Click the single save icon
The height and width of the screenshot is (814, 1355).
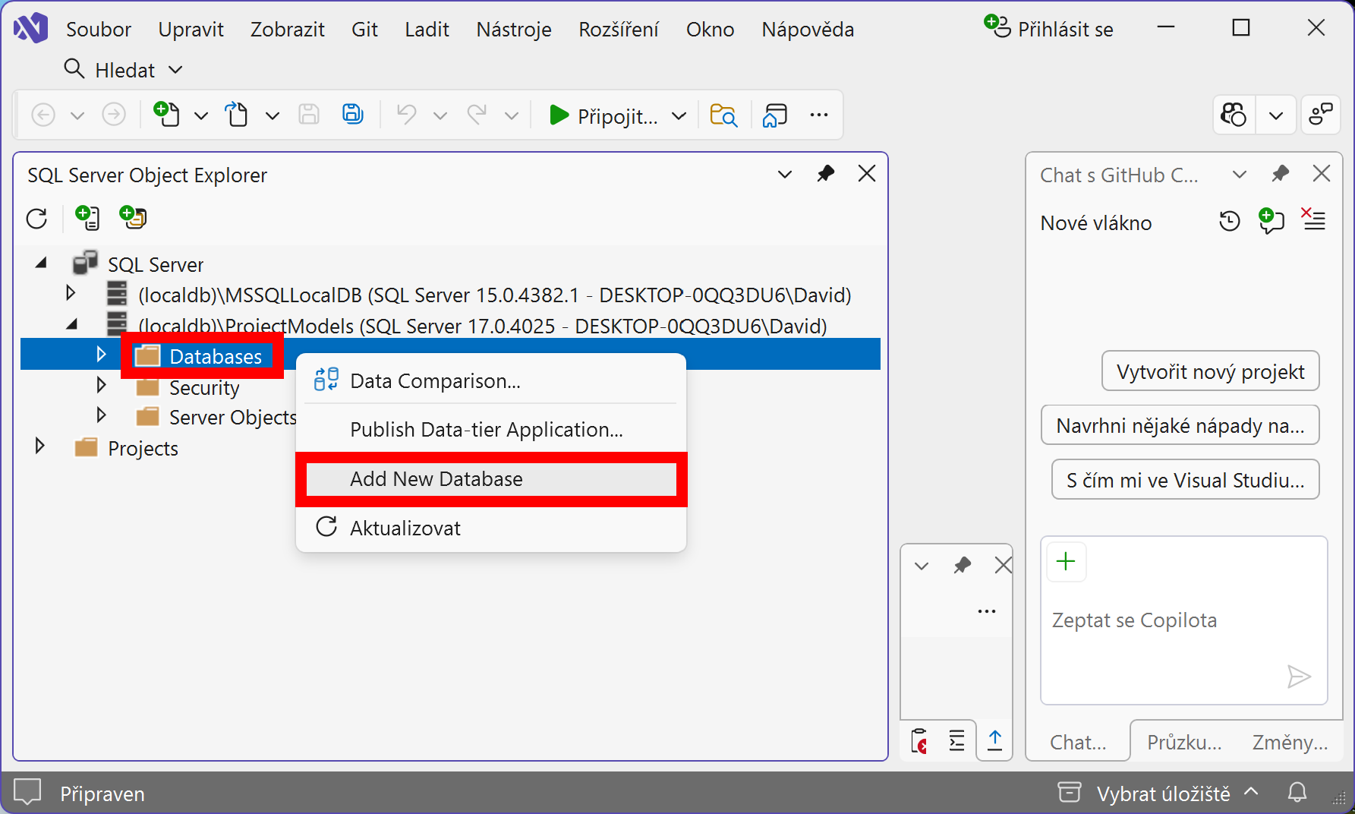pos(309,115)
